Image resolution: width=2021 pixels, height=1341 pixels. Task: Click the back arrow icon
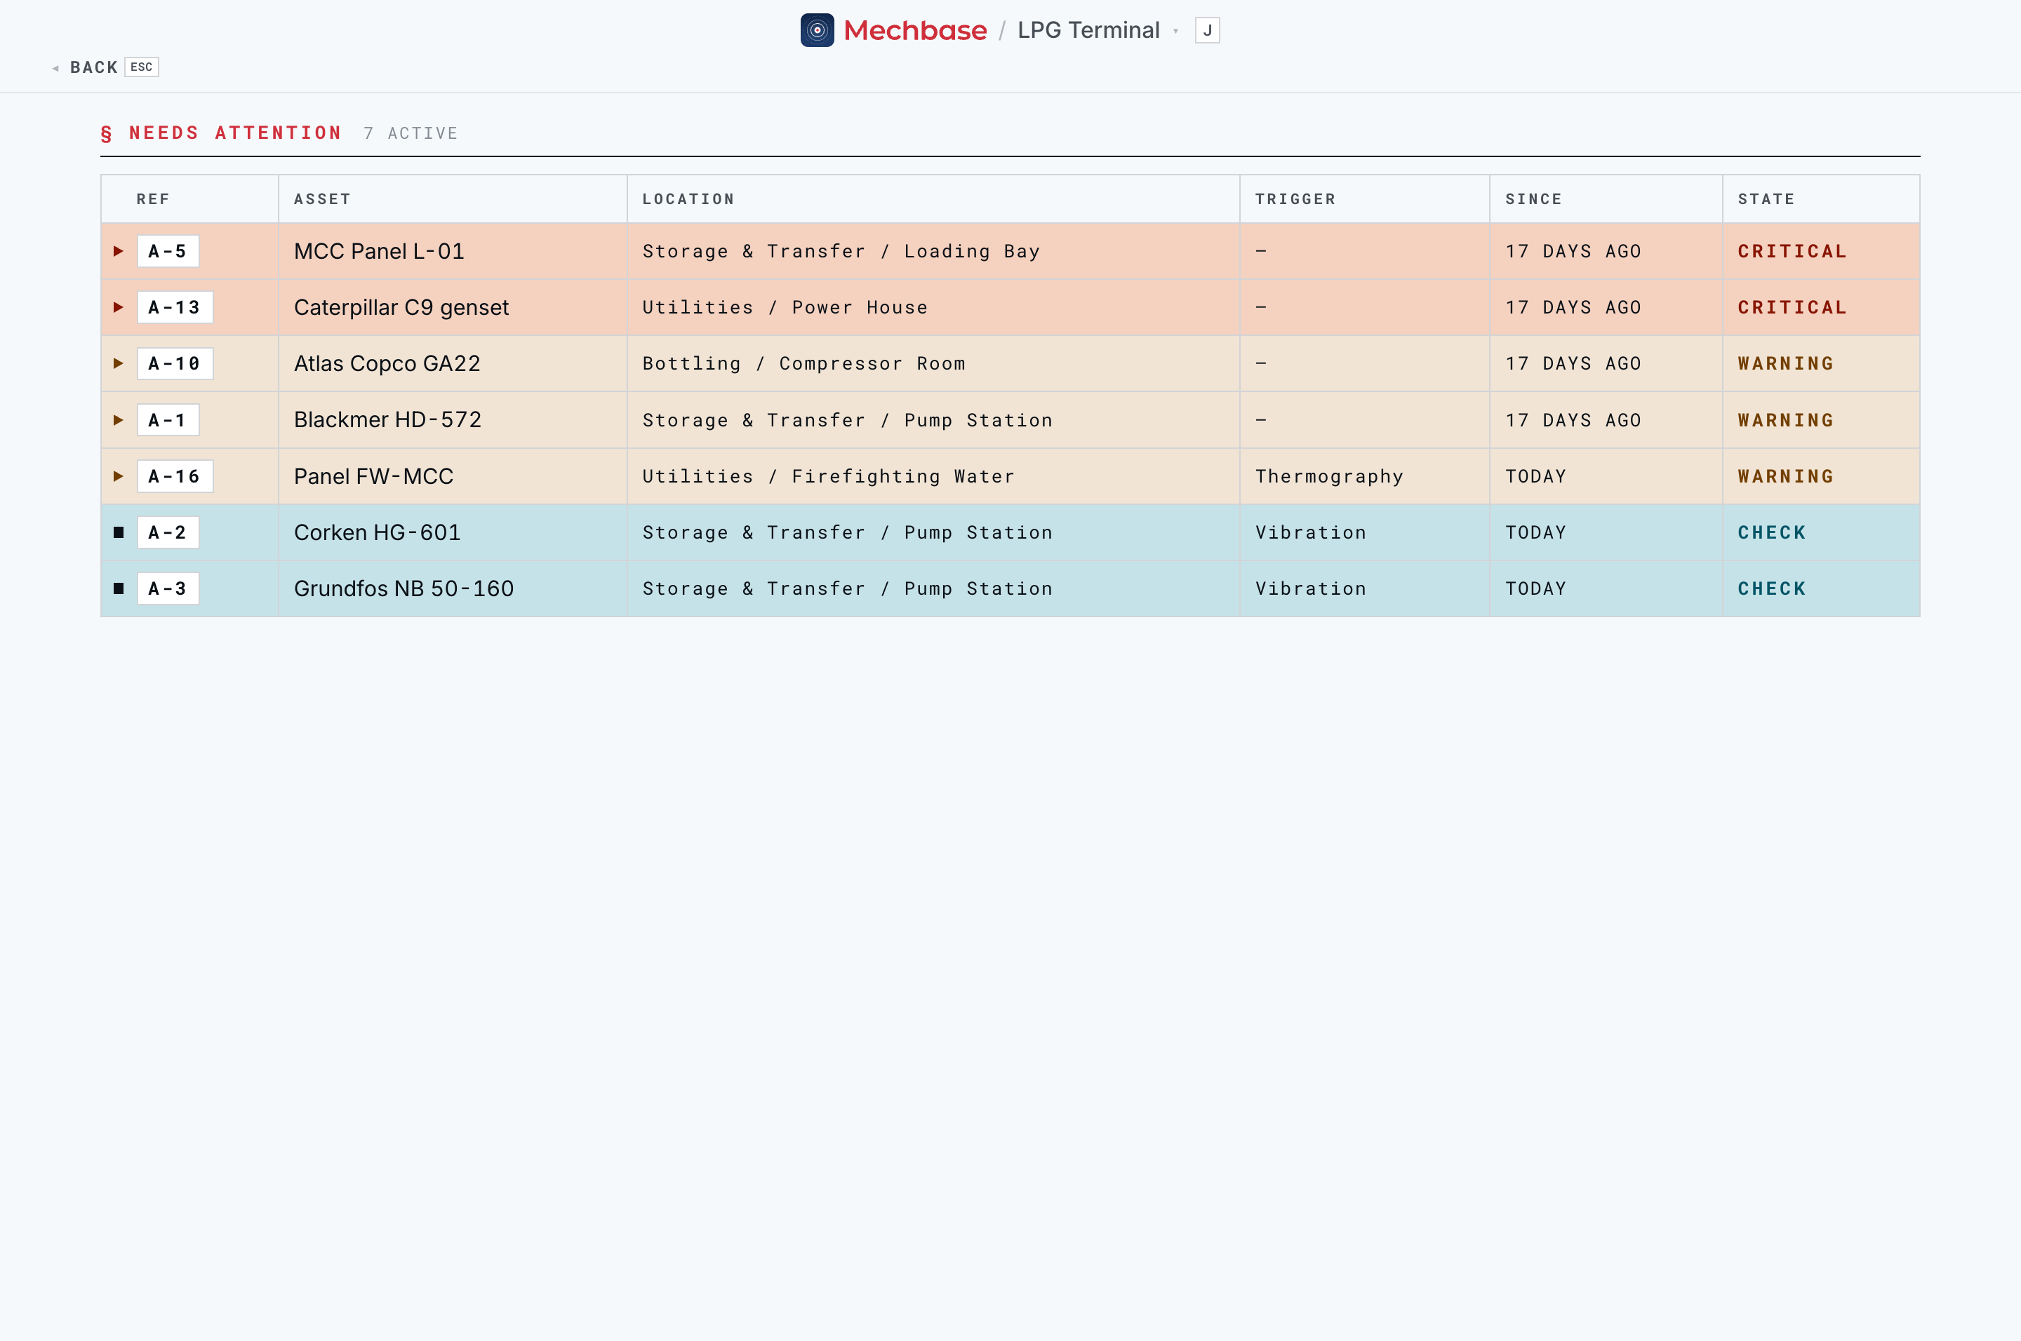55,67
